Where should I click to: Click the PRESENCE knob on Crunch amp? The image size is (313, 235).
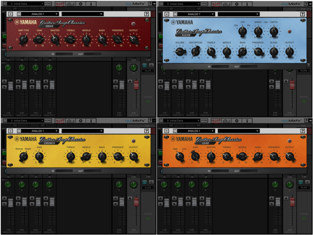(118, 156)
